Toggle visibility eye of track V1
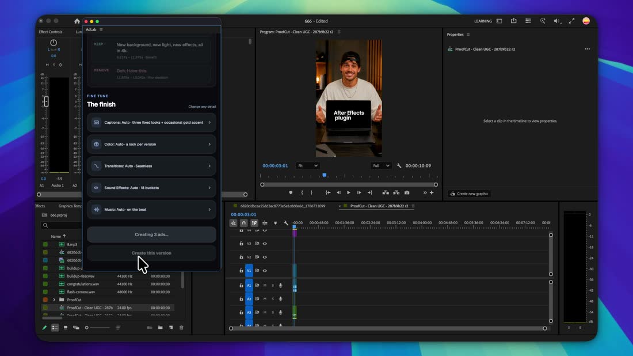633x356 pixels. pos(265,271)
